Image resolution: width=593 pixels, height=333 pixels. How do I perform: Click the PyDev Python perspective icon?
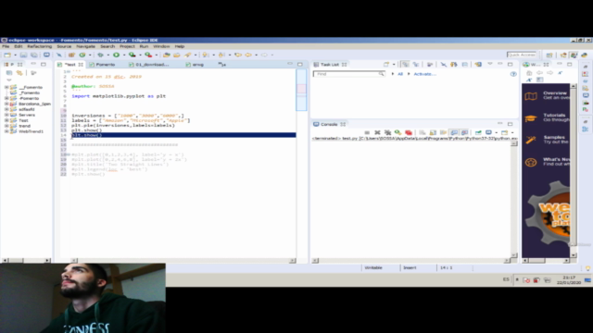pos(584,55)
